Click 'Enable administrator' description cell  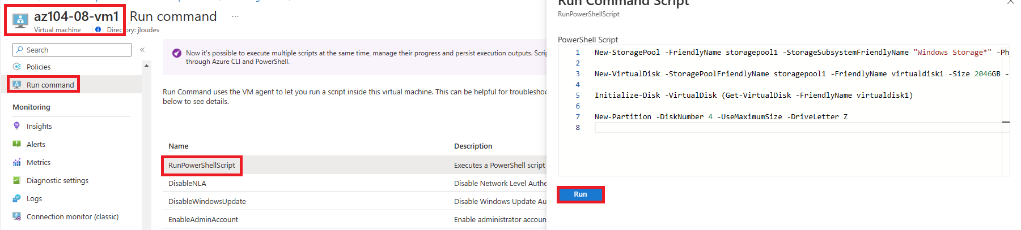coord(500,219)
